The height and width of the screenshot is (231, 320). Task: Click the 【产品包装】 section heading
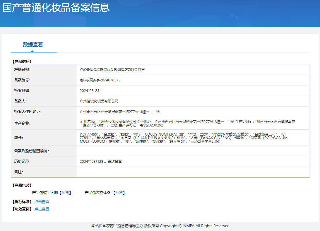click(22, 186)
